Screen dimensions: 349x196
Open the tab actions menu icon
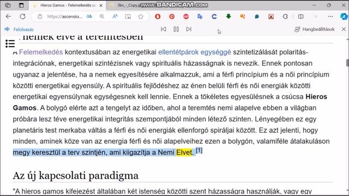[x=21, y=5]
